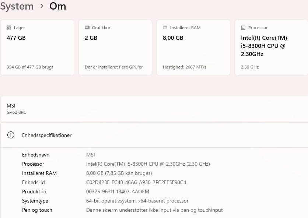The width and height of the screenshot is (308, 218).
Task: Click the i5-8300H processor name in the Processor card
Action: (x=264, y=46)
